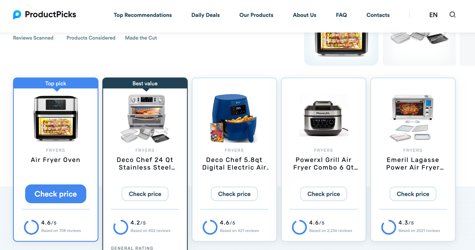Open Our Products menu item

256,15
